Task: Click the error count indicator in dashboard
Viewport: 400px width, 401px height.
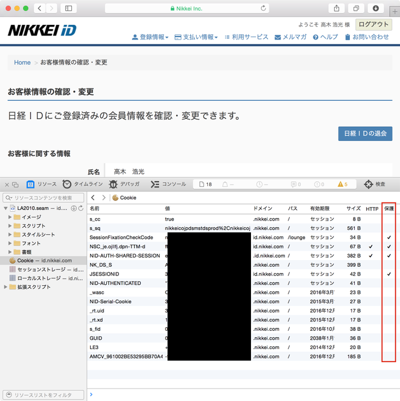Action: 319,184
